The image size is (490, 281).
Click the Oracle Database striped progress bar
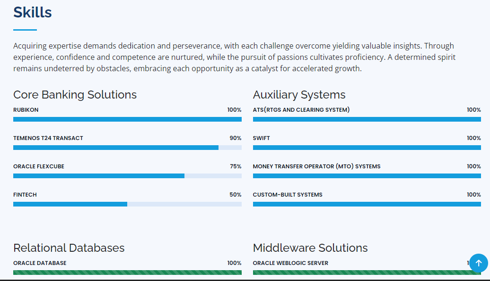click(127, 273)
